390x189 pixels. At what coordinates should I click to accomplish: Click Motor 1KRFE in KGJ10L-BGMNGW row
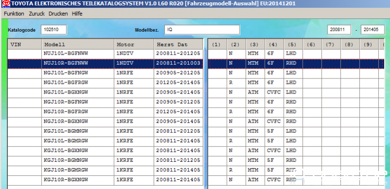(x=134, y=132)
